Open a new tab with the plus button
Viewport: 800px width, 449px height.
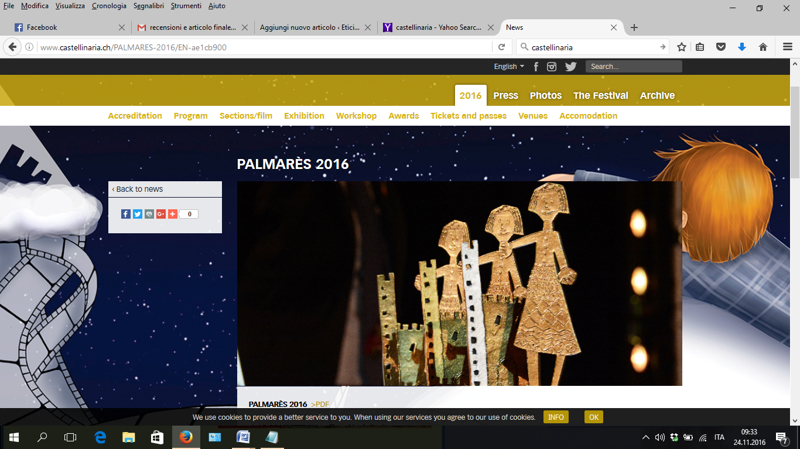coord(634,27)
